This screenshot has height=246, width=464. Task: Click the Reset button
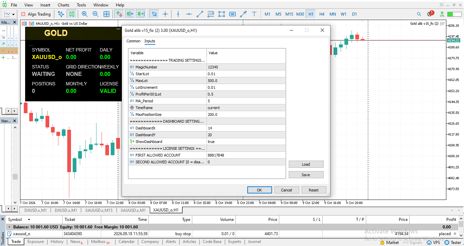314,190
